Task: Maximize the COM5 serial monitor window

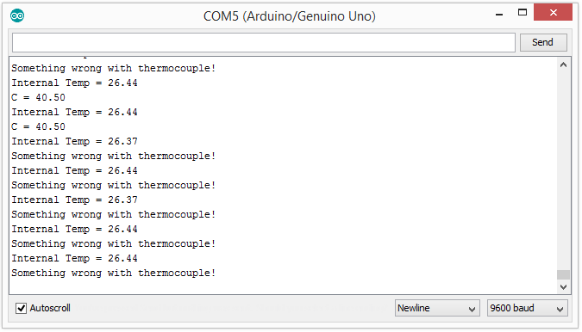Action: 523,13
